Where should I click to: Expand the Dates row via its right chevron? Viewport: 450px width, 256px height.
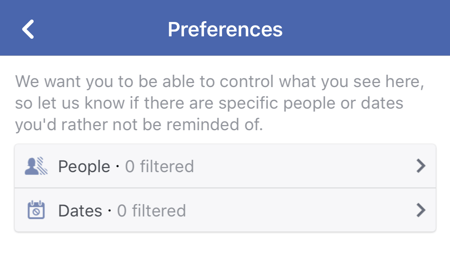click(420, 210)
